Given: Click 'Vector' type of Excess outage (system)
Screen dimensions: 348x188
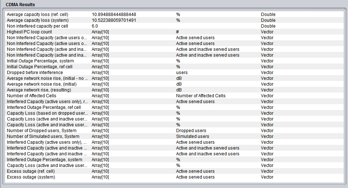Looking at the screenshot, I should pyautogui.click(x=267, y=177).
